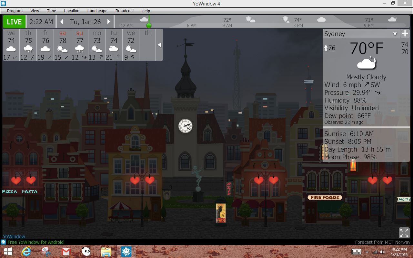Collapse the weekly forecast panel arrow
413x258 pixels.
click(x=159, y=45)
